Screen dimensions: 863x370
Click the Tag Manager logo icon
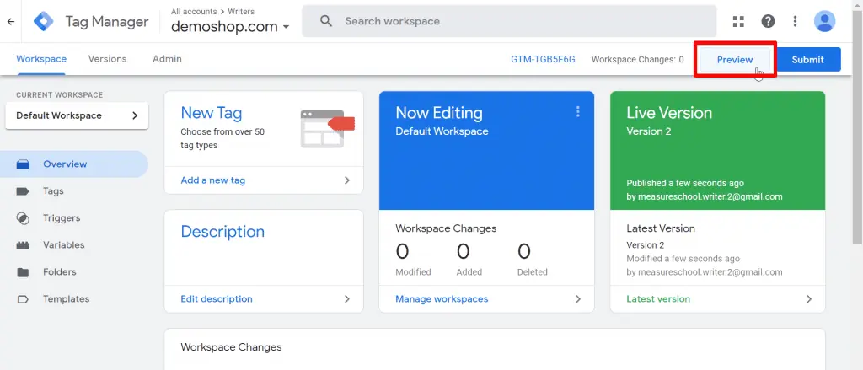[44, 21]
